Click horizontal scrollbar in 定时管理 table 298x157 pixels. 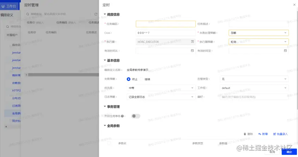[64, 75]
